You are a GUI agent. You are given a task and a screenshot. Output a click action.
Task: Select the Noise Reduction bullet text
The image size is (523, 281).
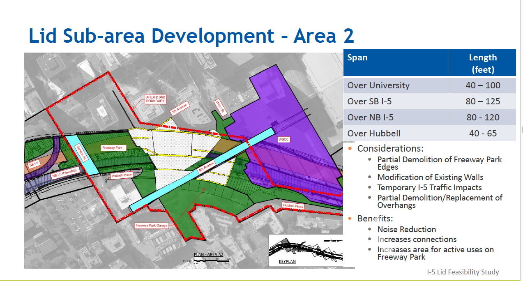406,229
